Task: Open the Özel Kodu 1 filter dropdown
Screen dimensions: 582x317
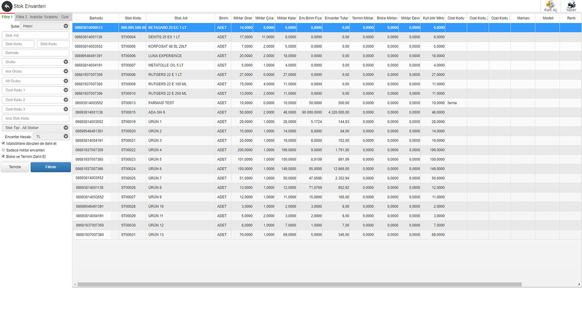Action: click(36, 90)
